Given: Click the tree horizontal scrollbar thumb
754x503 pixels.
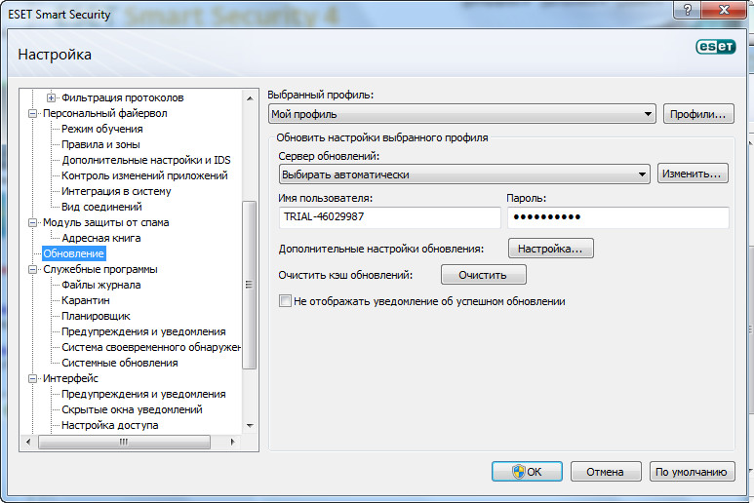Looking at the screenshot, I should click(x=124, y=442).
